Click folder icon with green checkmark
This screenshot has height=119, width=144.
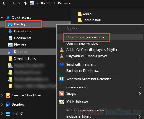pos(10,72)
